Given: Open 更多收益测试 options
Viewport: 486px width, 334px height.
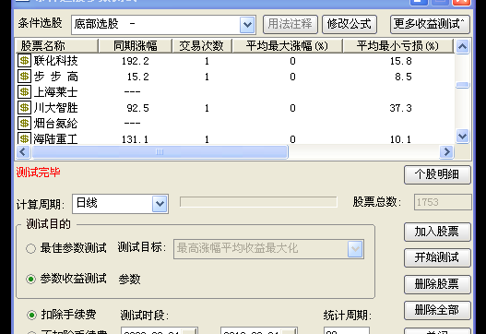Looking at the screenshot, I should coord(430,24).
